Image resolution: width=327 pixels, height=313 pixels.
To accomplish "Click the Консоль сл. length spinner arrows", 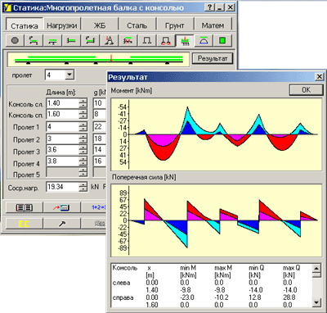I will tap(83, 103).
